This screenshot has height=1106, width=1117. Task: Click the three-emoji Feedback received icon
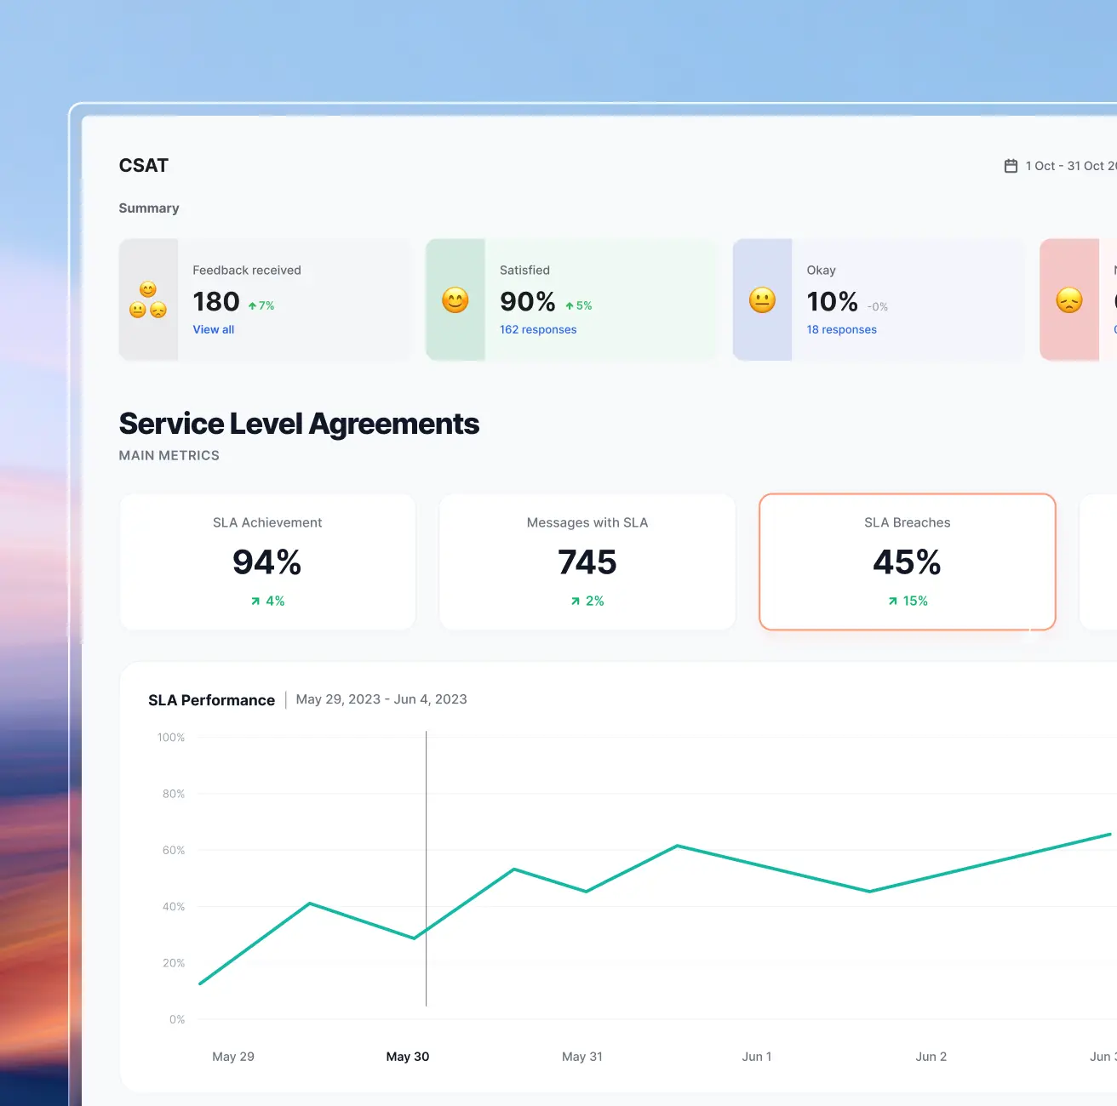tap(148, 299)
